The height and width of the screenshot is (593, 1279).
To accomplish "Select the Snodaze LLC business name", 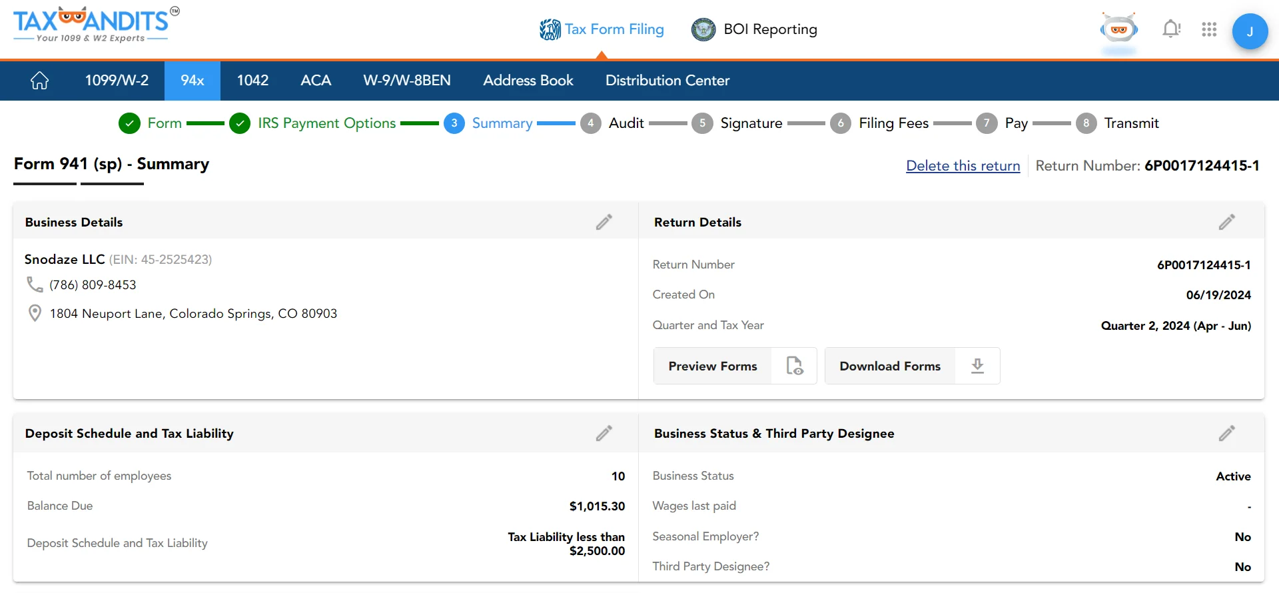I will [x=65, y=259].
